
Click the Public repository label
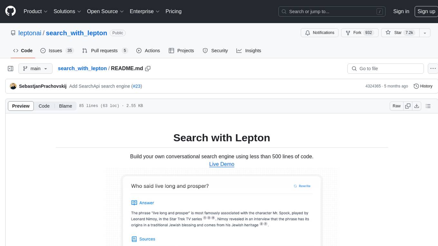point(118,33)
